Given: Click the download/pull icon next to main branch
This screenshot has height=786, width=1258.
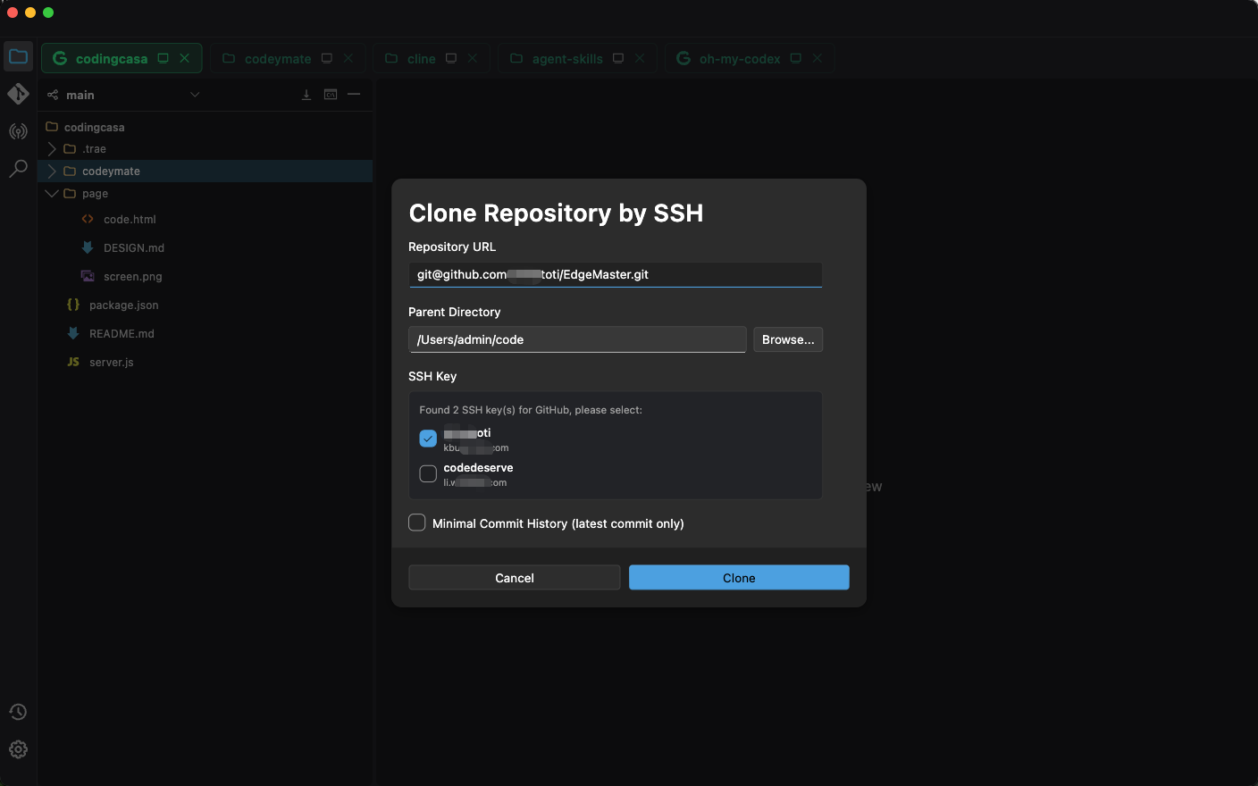Looking at the screenshot, I should [x=306, y=95].
